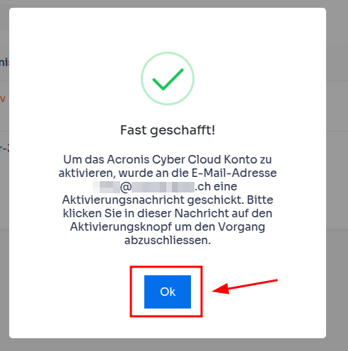348x351 pixels.
Task: Click the grey backdrop right of the dialog
Action: [337, 173]
